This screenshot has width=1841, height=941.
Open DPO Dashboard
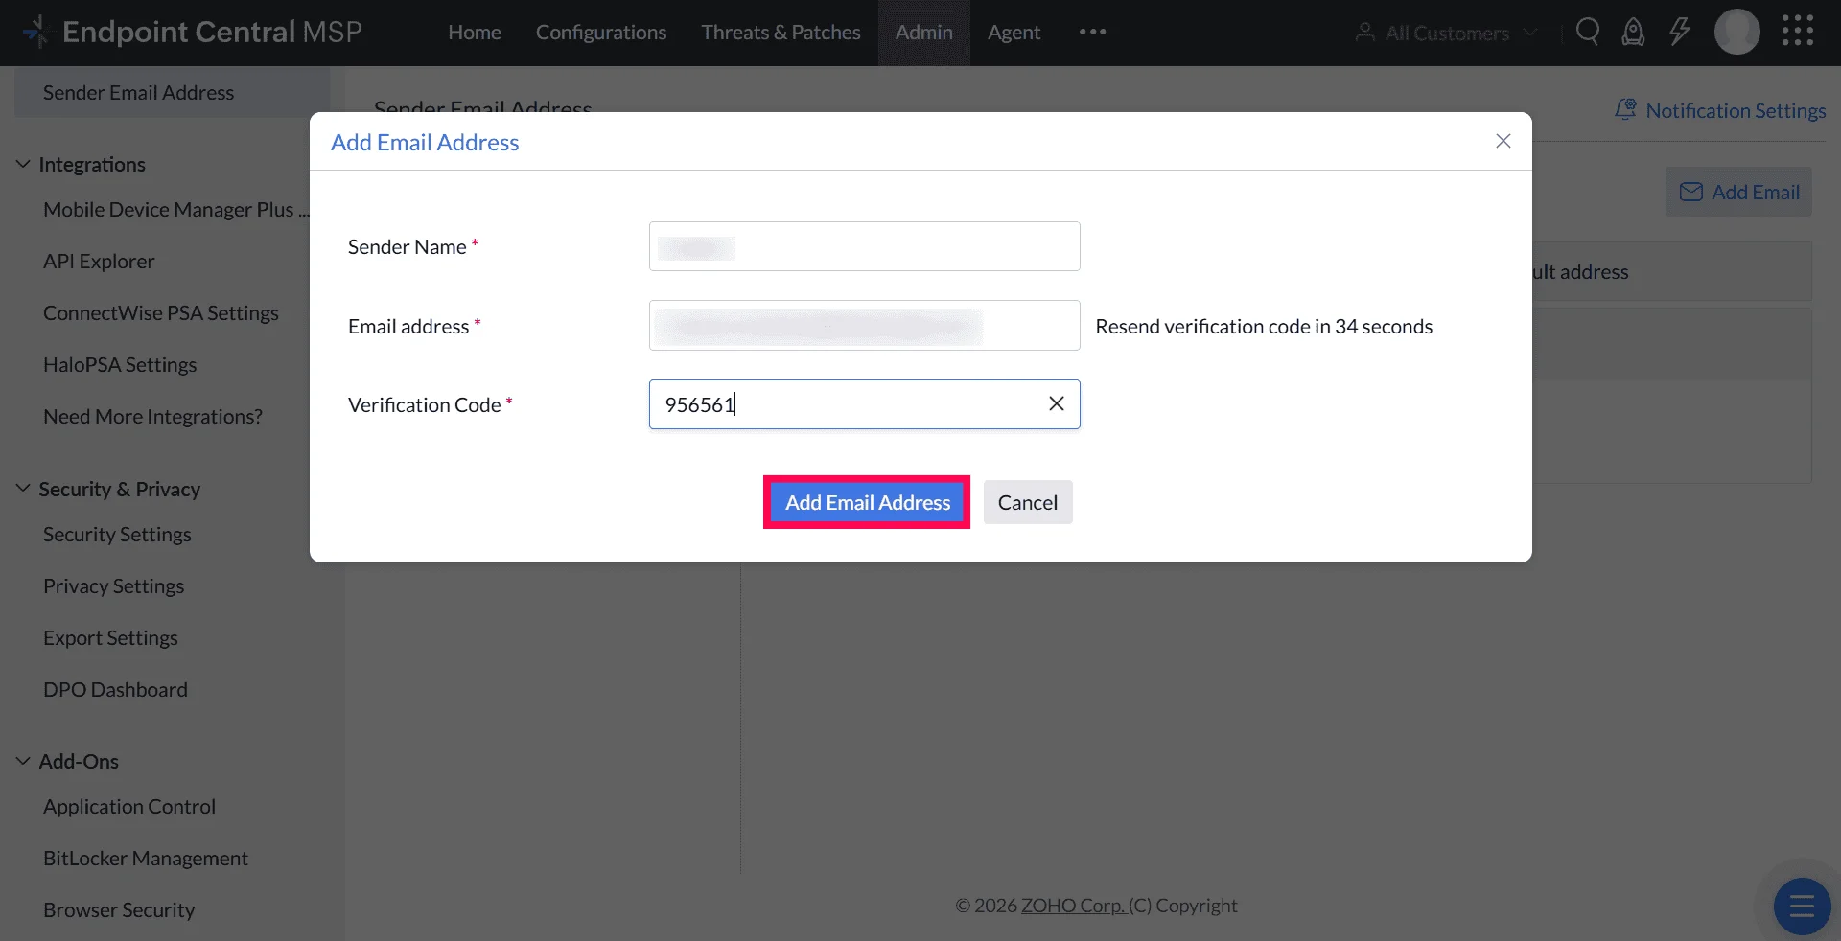(115, 689)
